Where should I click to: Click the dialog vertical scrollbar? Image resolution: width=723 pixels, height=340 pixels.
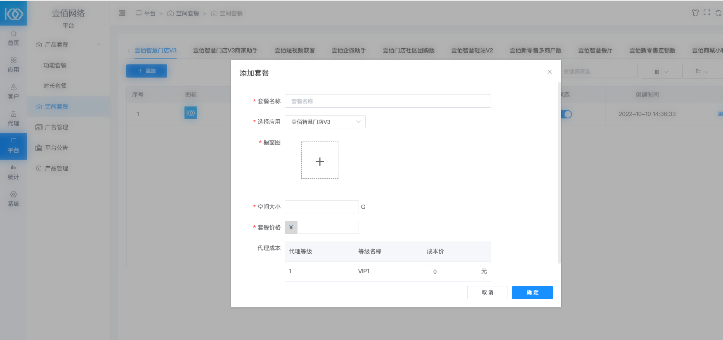click(560, 172)
